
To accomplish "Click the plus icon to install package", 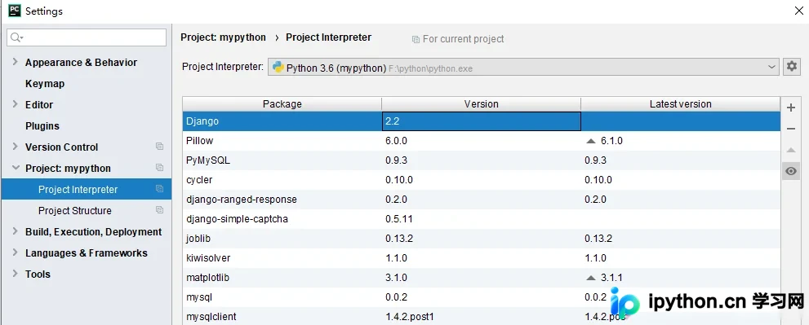I will click(x=791, y=108).
